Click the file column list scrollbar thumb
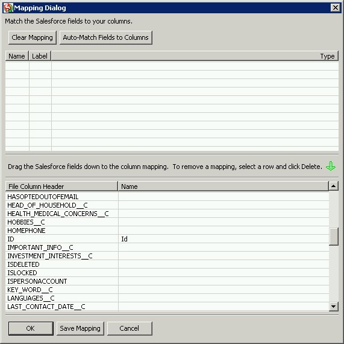Viewport: 344px width, 344px height. pos(334,237)
